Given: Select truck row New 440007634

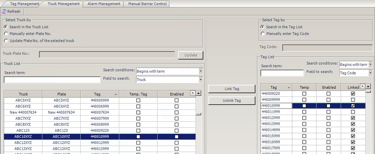Looking at the screenshot, I should (100, 112).
